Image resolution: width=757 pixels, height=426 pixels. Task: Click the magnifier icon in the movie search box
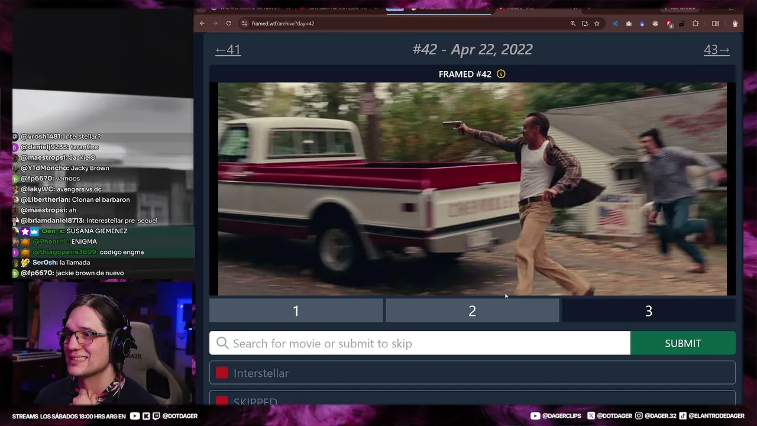click(222, 343)
